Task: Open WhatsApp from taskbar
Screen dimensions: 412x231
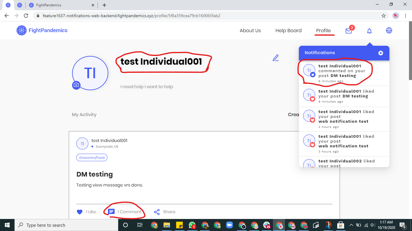Action: [192, 225]
